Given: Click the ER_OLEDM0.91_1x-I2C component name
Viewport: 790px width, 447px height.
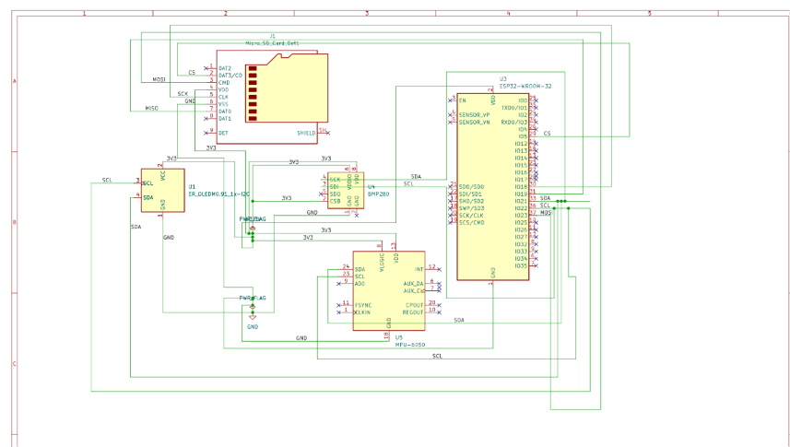Looking at the screenshot, I should (219, 194).
